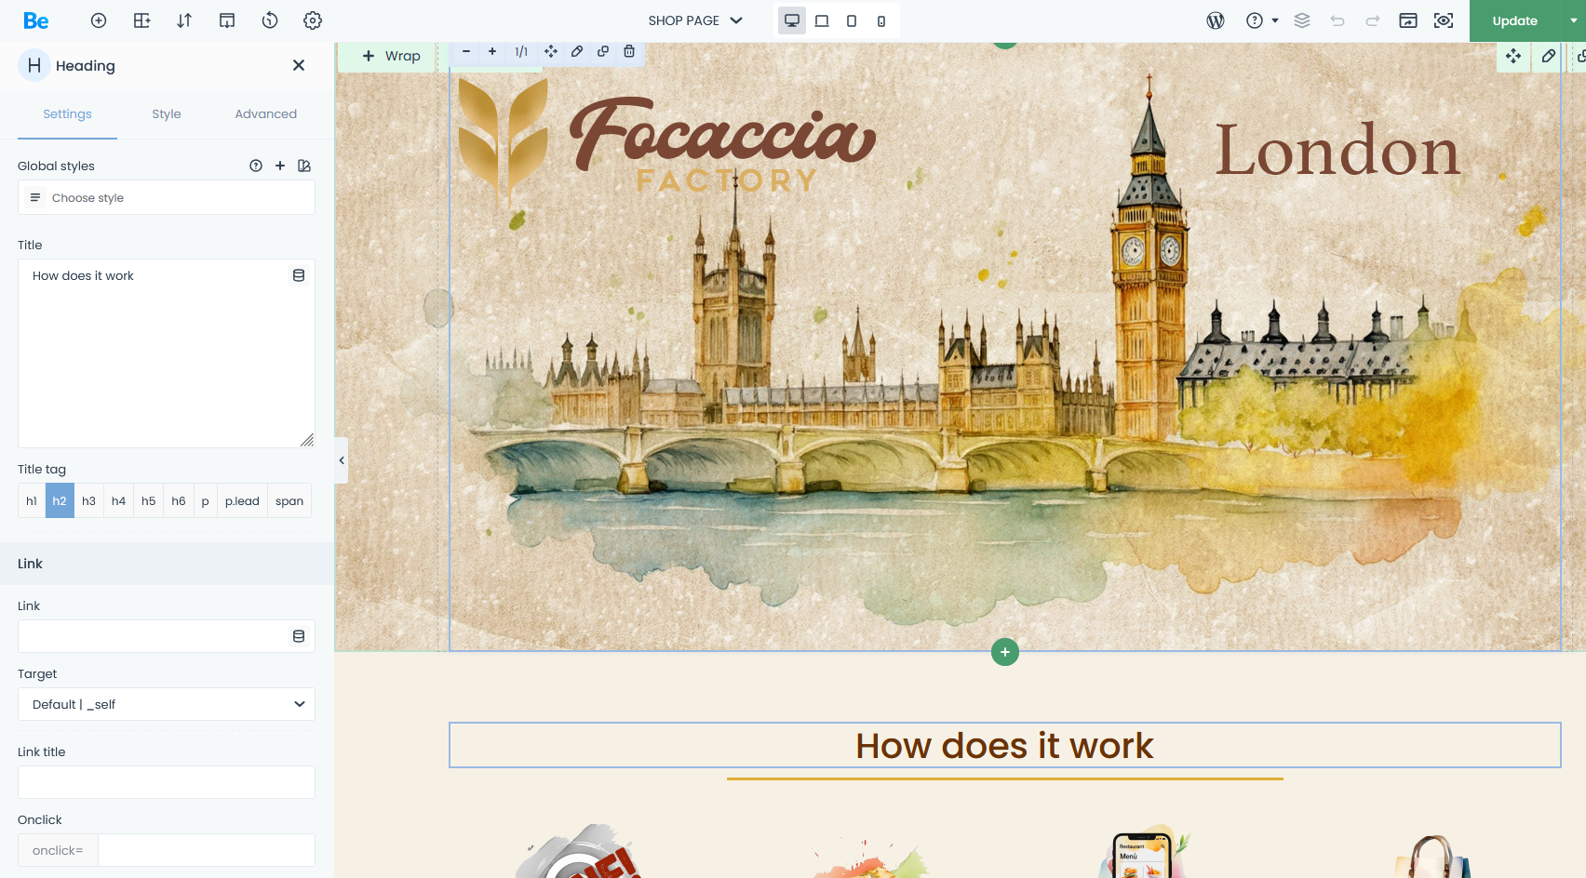Open the page options window icon
This screenshot has width=1586, height=878.
click(x=1408, y=20)
